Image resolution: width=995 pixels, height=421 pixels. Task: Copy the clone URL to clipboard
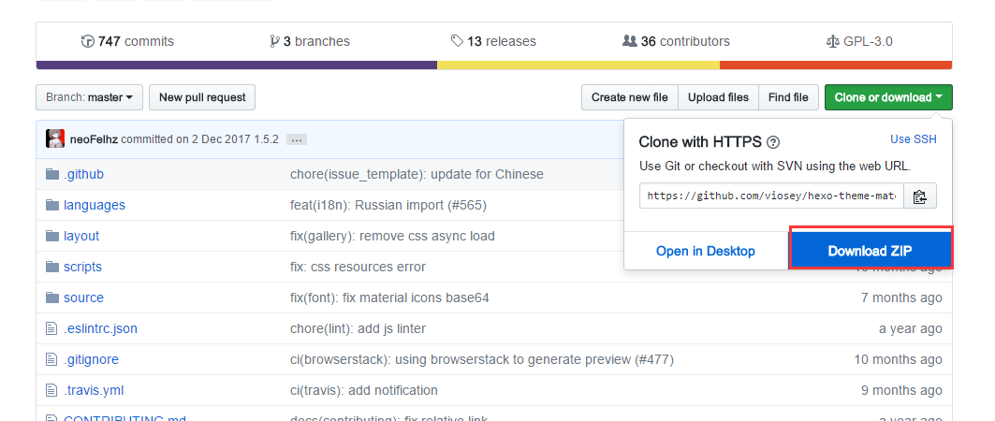pos(919,196)
